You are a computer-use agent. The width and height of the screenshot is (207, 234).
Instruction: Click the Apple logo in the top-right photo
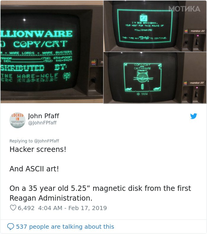click(186, 31)
